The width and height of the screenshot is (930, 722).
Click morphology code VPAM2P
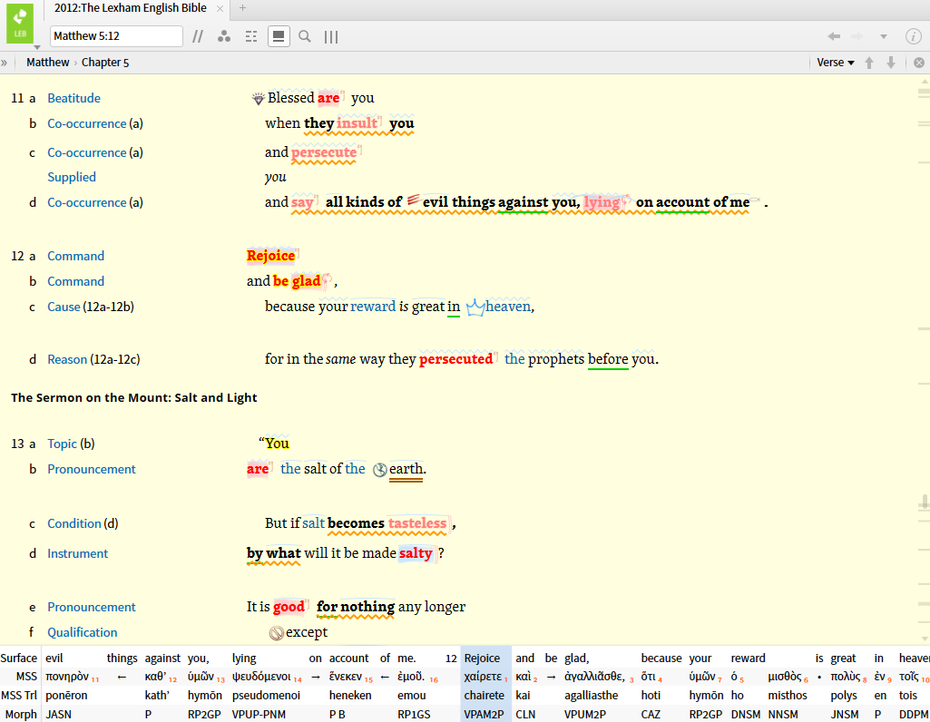pos(484,715)
